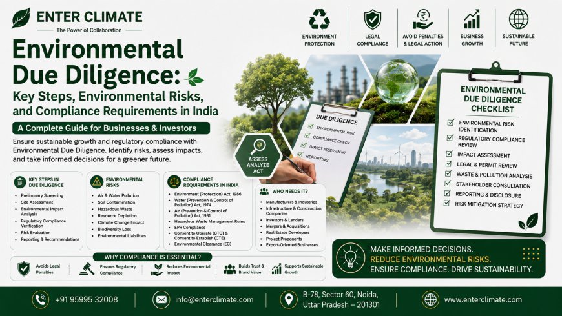The image size is (562, 316).
Task: Click www.enterclimate.com website link
Action: click(483, 299)
